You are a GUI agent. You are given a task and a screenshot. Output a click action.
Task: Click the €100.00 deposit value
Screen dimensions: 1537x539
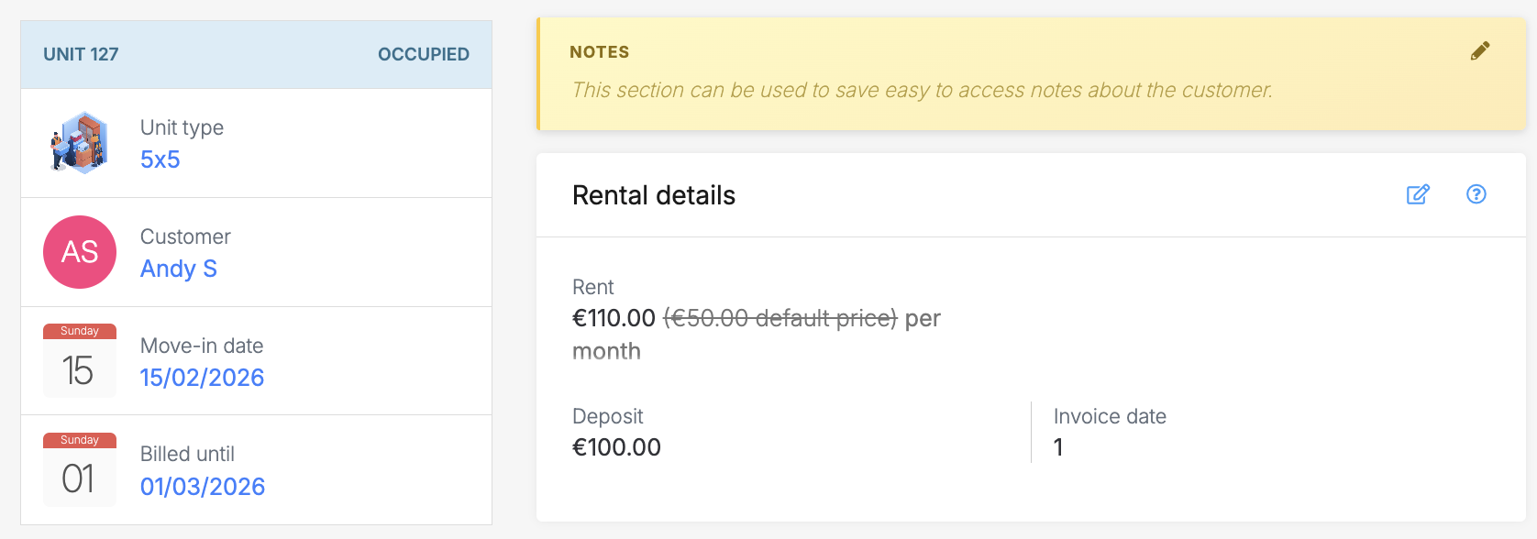point(616,447)
